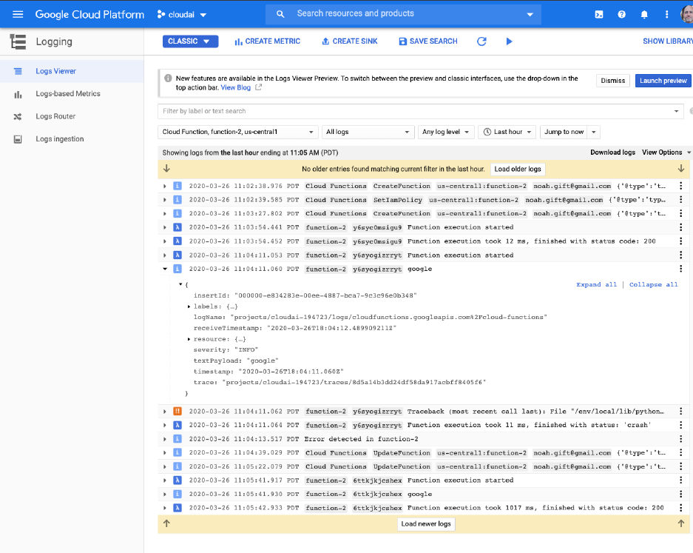Select Logs Router in sidebar
This screenshot has height=553, width=693.
(x=72, y=116)
